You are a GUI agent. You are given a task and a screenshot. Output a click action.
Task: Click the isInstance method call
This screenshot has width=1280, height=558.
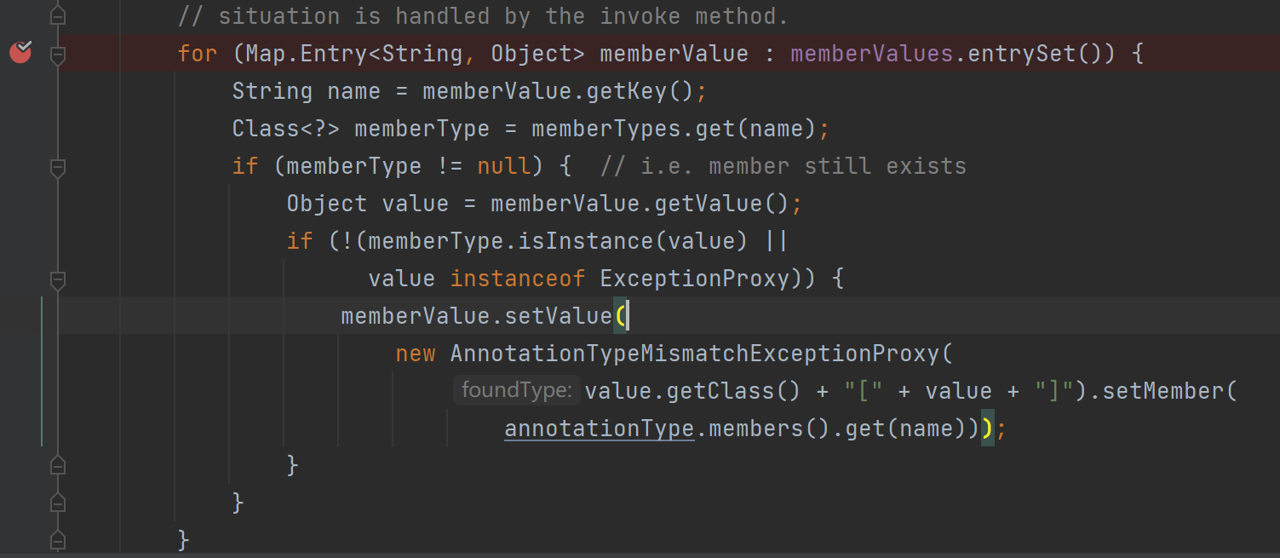(586, 241)
